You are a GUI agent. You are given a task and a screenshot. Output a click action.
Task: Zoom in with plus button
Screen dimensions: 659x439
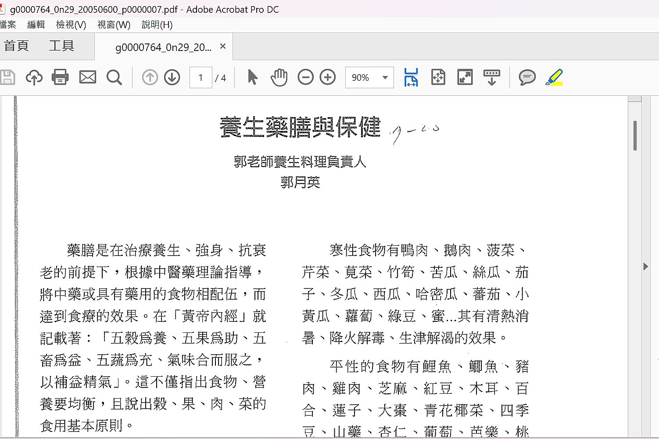(328, 78)
